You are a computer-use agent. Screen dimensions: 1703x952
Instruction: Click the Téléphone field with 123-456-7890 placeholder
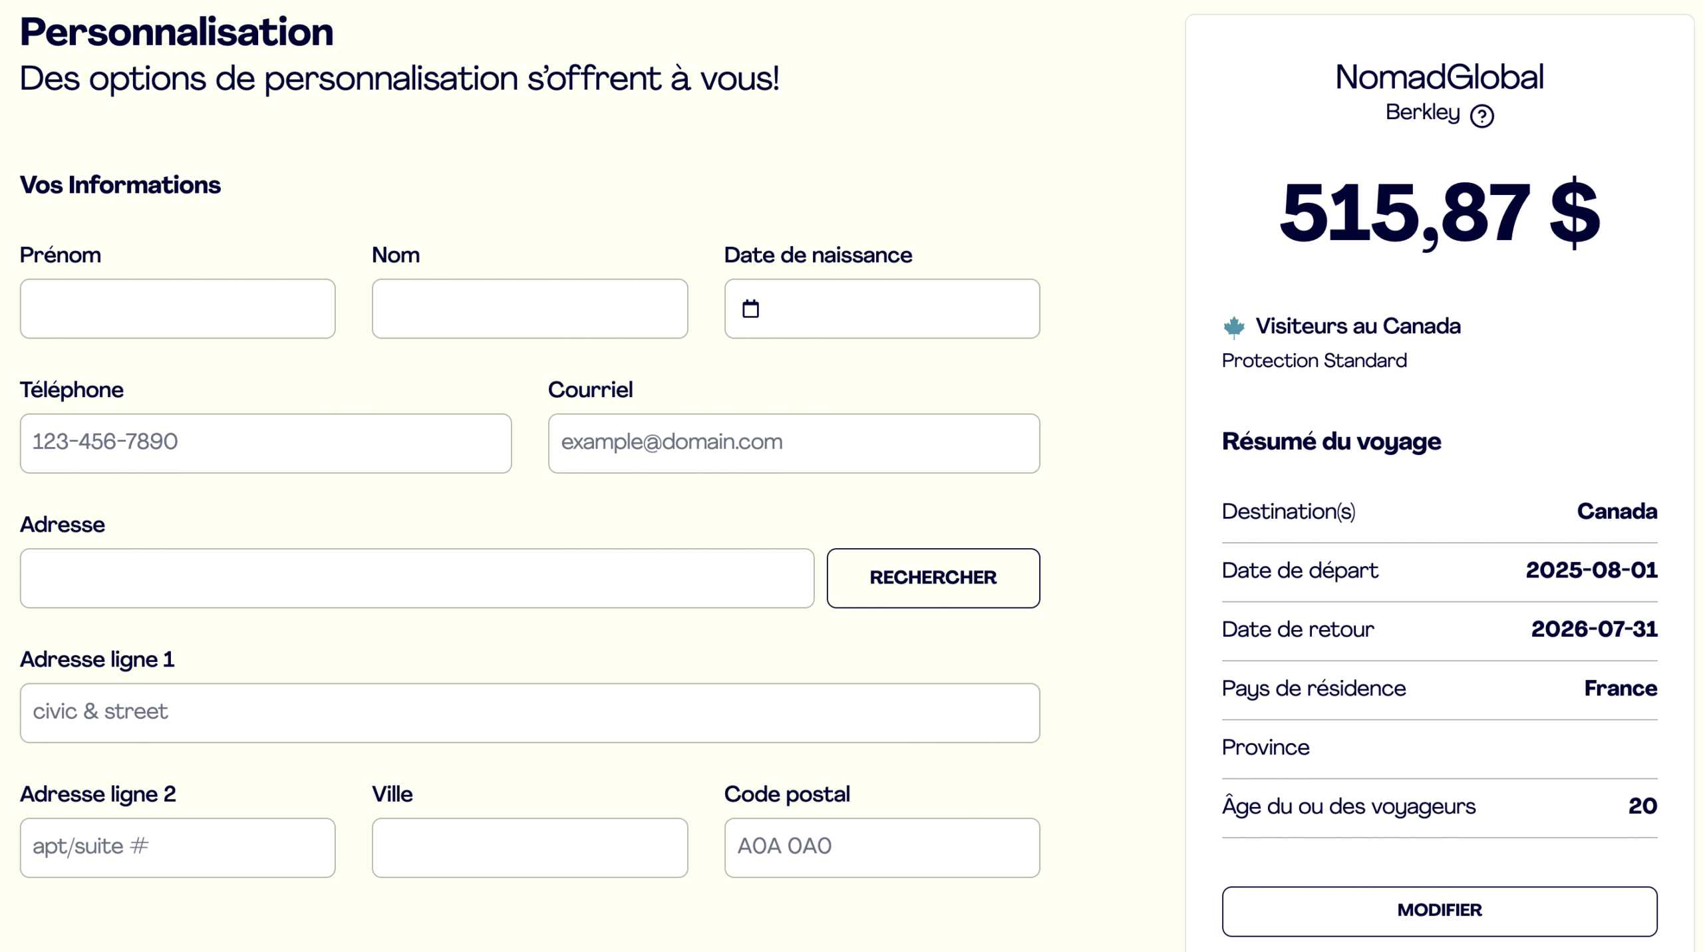(x=265, y=443)
